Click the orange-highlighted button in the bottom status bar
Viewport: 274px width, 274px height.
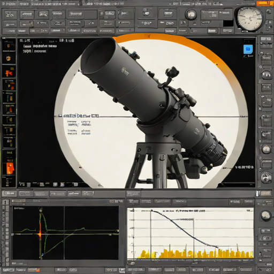[34, 270]
